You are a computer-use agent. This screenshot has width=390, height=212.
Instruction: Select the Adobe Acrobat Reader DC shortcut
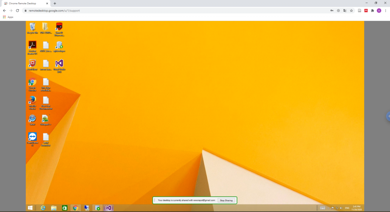coord(32,46)
